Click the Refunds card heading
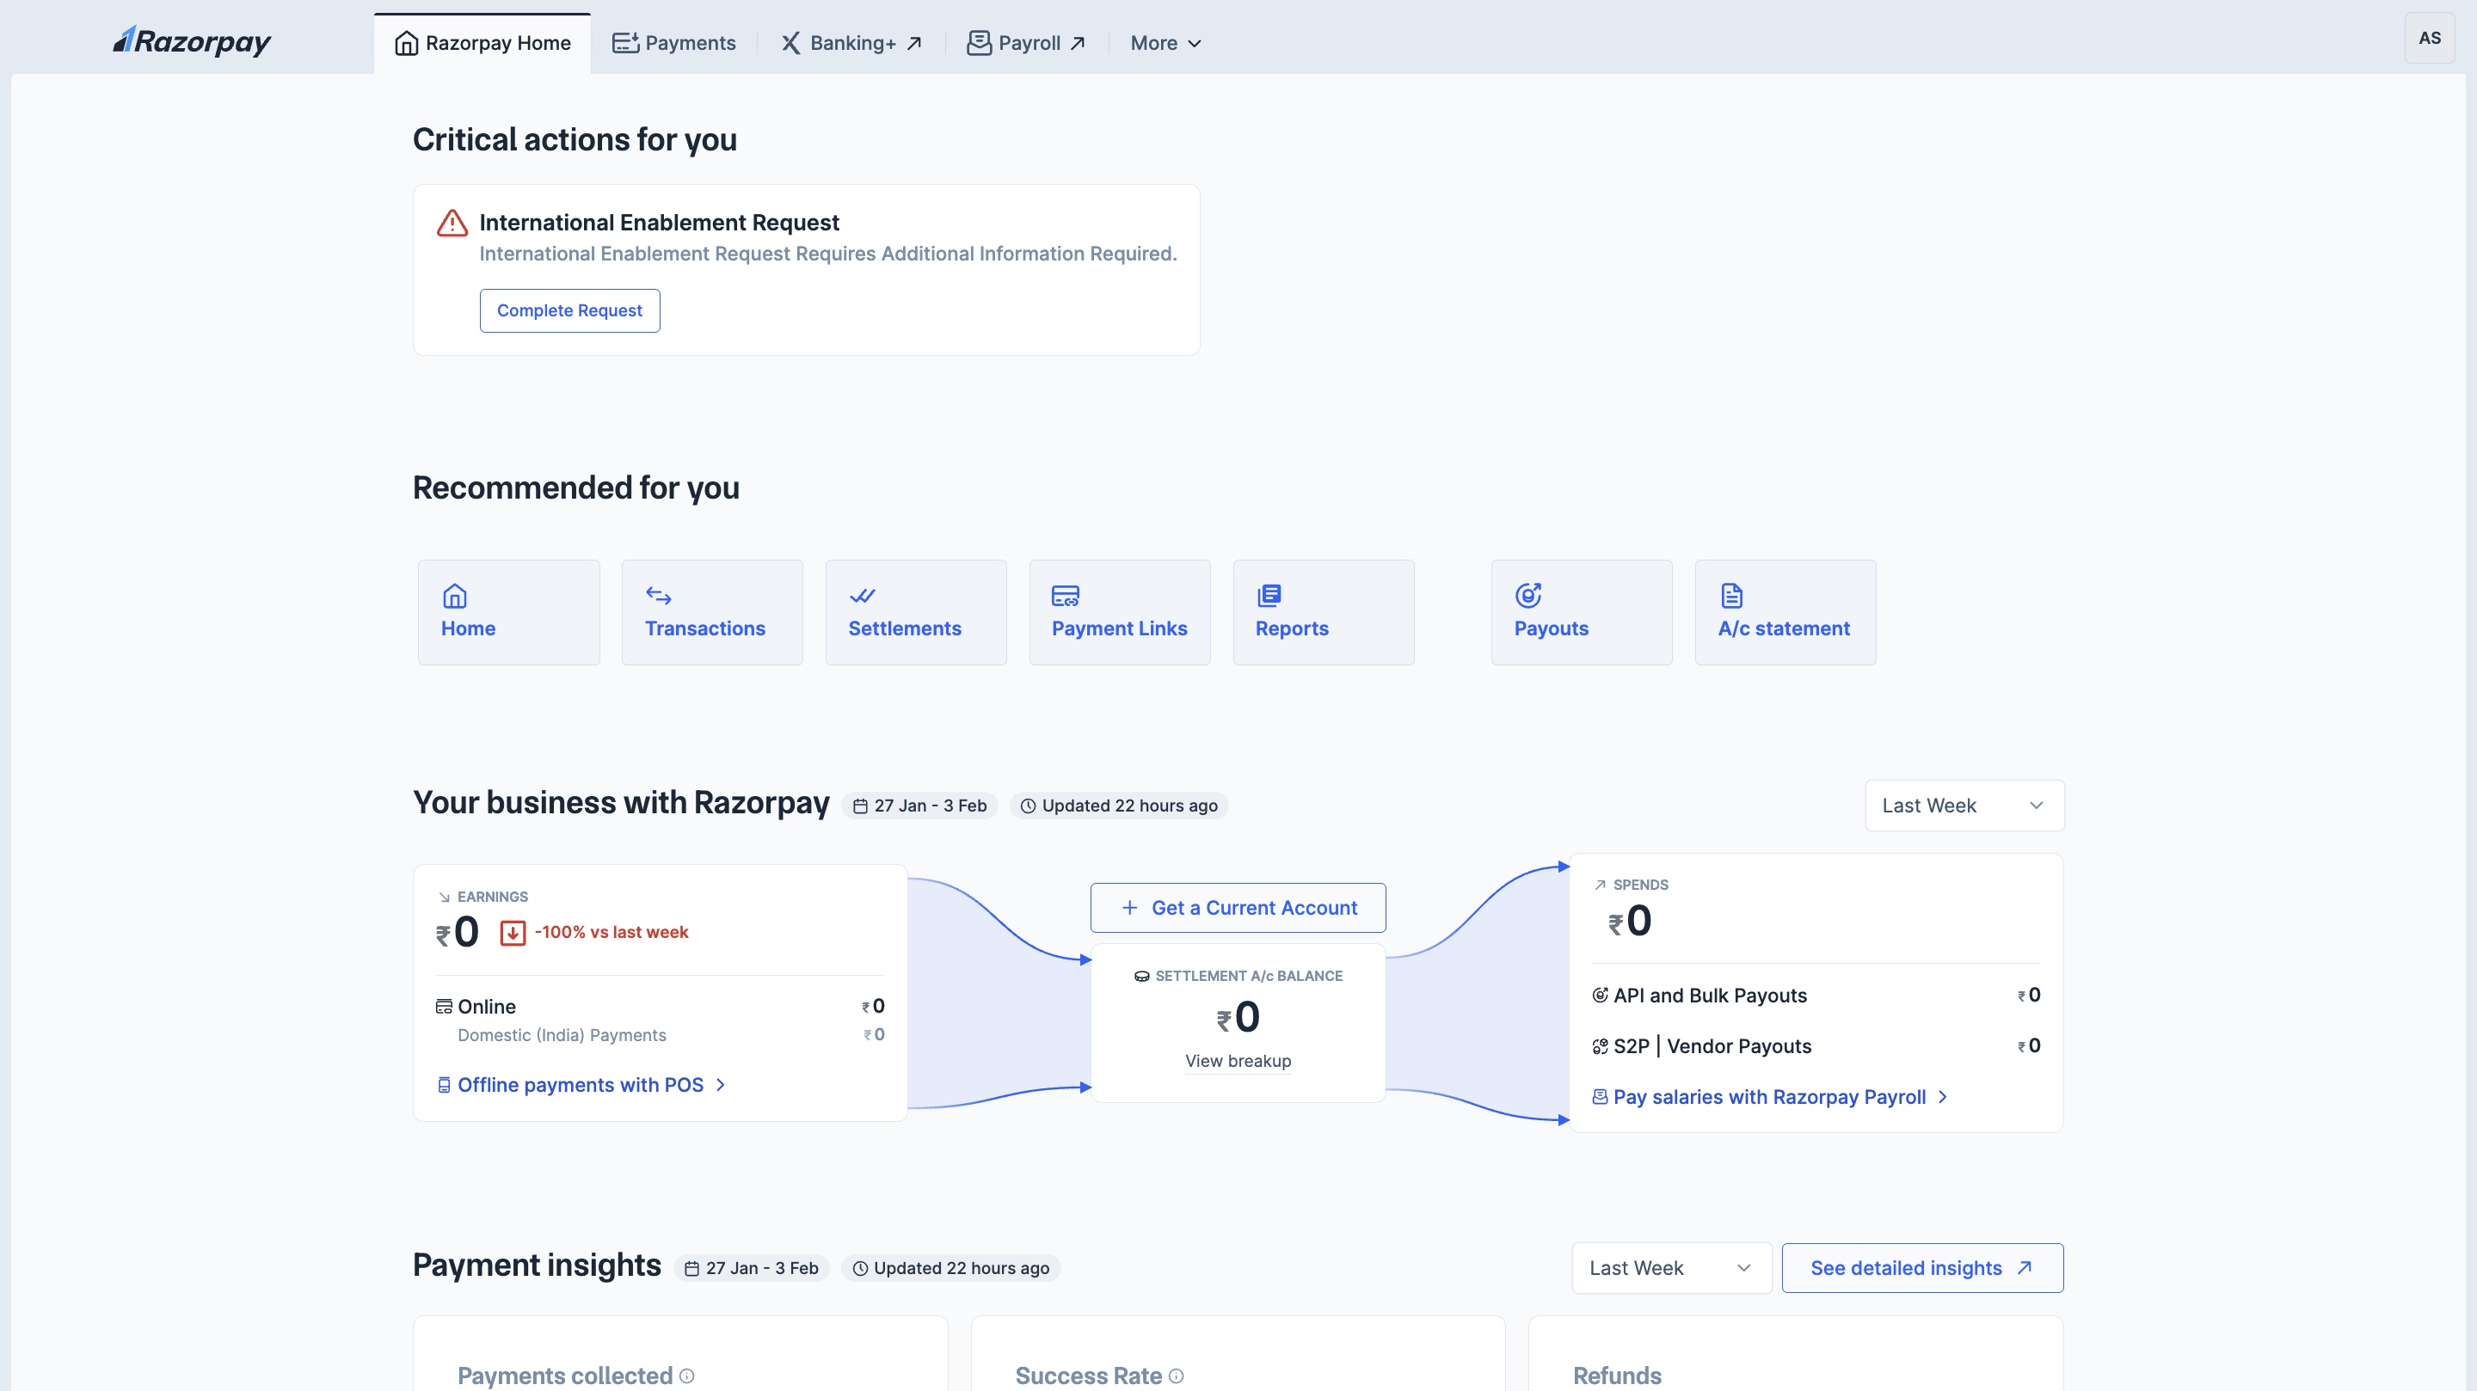The height and width of the screenshot is (1391, 2477). 1617,1376
